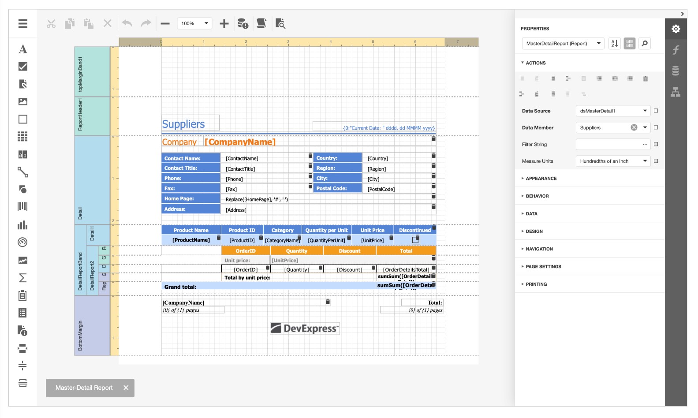The width and height of the screenshot is (698, 418).
Task: Select the Cross-Band Box tool
Action: coord(23,383)
